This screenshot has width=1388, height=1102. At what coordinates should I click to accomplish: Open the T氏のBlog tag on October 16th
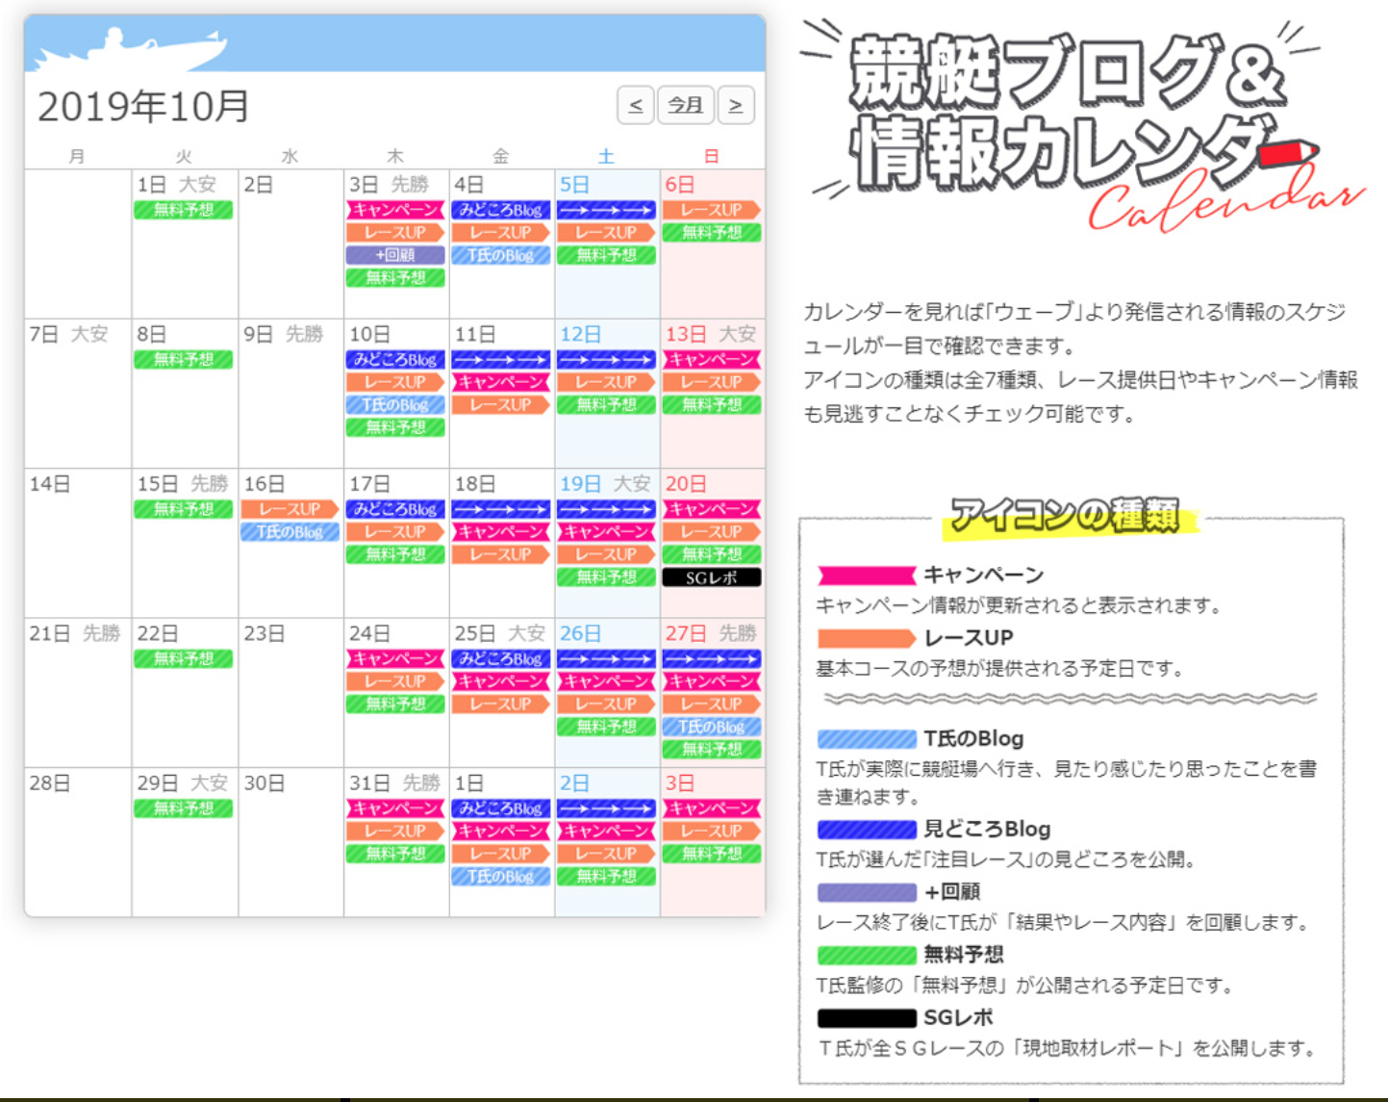coord(290,532)
